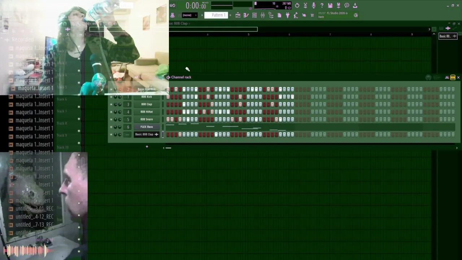The image size is (462, 260).
Task: Select the 808 HiHat channel button
Action: point(147,112)
